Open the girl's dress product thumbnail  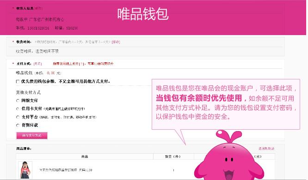pos(25,170)
